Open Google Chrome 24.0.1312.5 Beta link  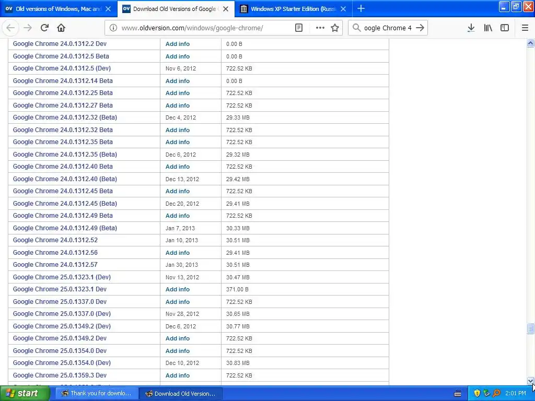point(61,56)
